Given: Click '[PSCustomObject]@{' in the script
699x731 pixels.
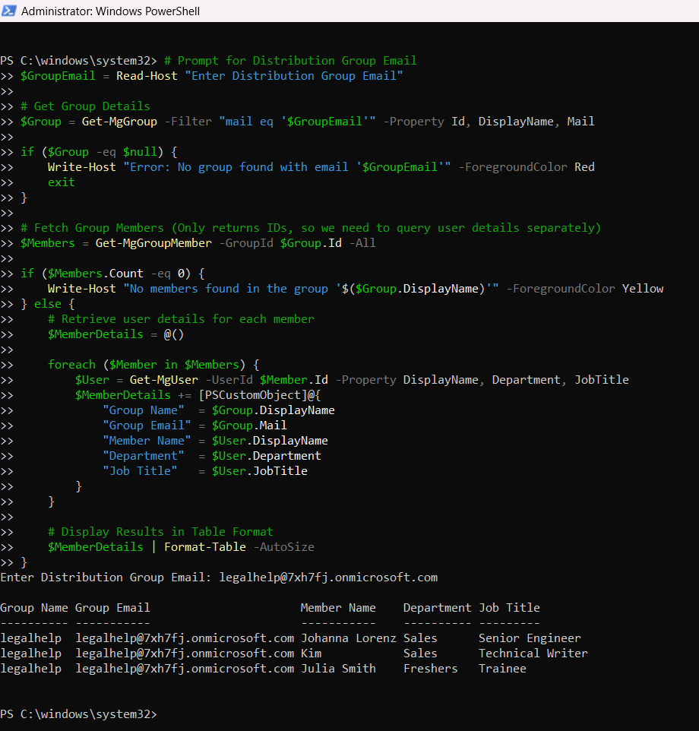Looking at the screenshot, I should click(x=260, y=395).
